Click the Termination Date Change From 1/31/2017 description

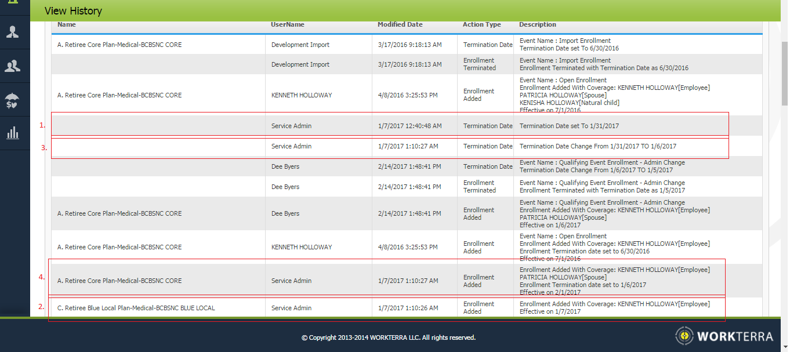tap(597, 146)
